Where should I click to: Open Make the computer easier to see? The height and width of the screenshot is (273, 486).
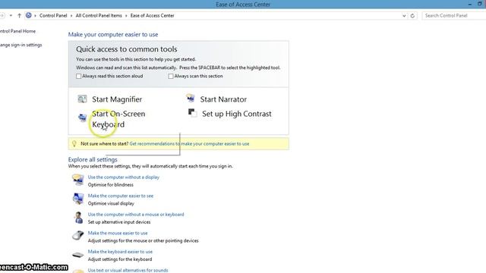(121, 196)
